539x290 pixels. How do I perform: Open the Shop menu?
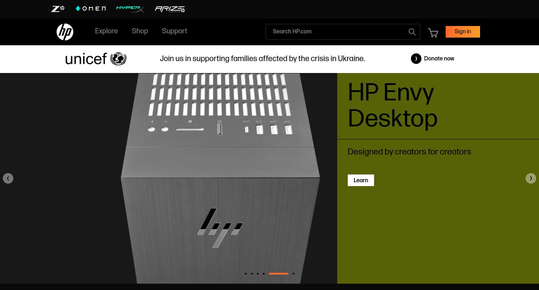click(x=140, y=31)
